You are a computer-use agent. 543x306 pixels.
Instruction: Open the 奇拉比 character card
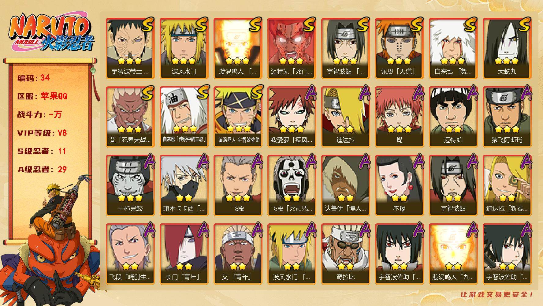[345, 254]
